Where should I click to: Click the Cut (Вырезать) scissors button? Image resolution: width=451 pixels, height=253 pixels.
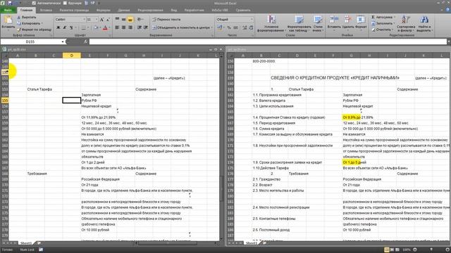point(27,17)
